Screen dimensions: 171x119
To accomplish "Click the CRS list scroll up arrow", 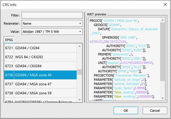I will coord(80,46).
